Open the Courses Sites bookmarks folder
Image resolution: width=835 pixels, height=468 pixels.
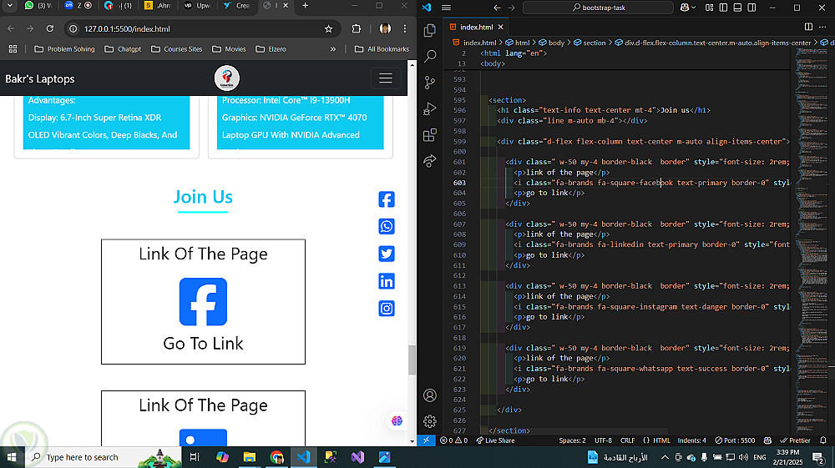click(x=177, y=49)
